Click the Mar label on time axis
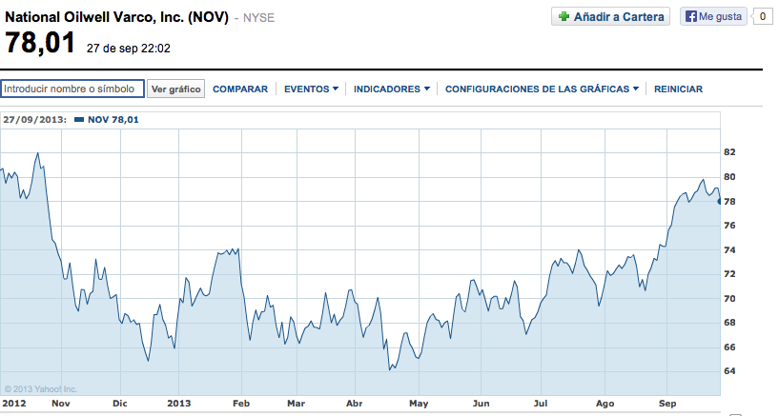The height and width of the screenshot is (416, 779). [x=297, y=403]
